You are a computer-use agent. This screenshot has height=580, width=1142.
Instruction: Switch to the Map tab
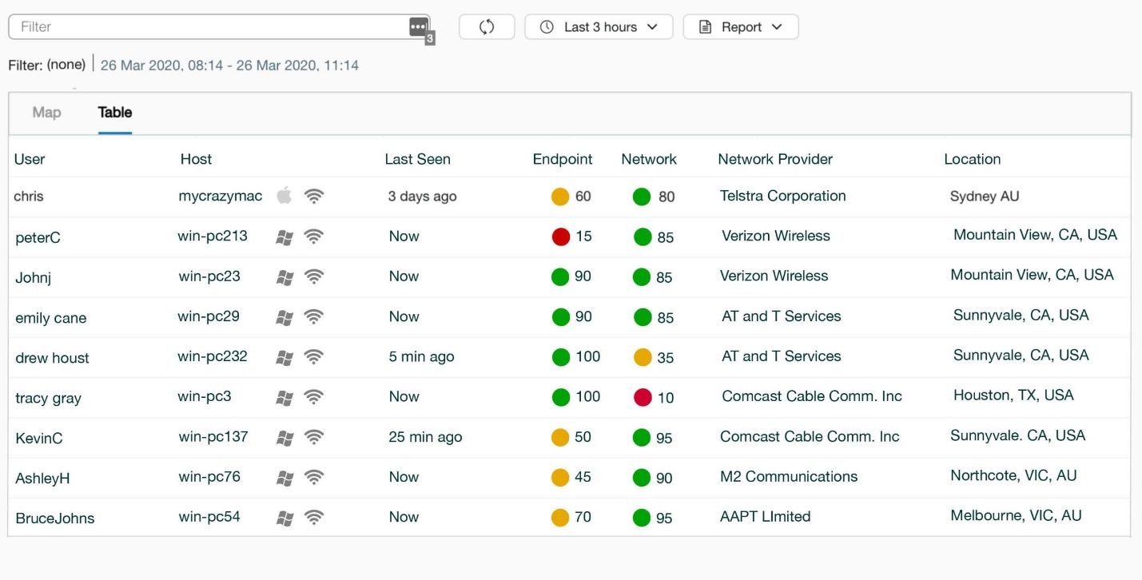coord(46,113)
